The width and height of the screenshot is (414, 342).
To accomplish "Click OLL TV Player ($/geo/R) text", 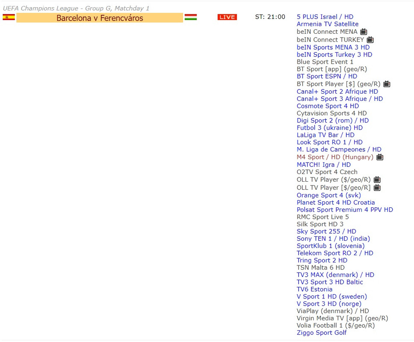I will [334, 180].
